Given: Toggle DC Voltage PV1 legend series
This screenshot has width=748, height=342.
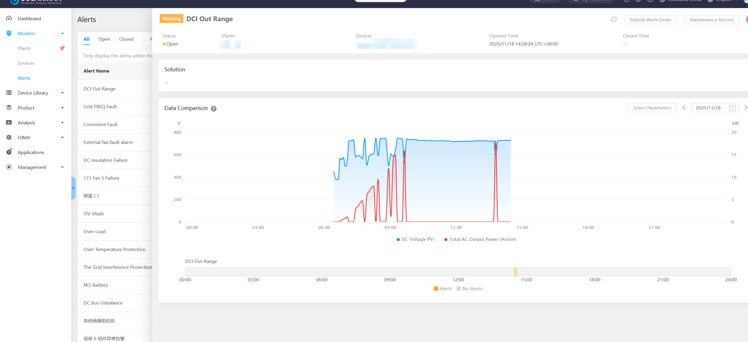Looking at the screenshot, I should point(416,239).
